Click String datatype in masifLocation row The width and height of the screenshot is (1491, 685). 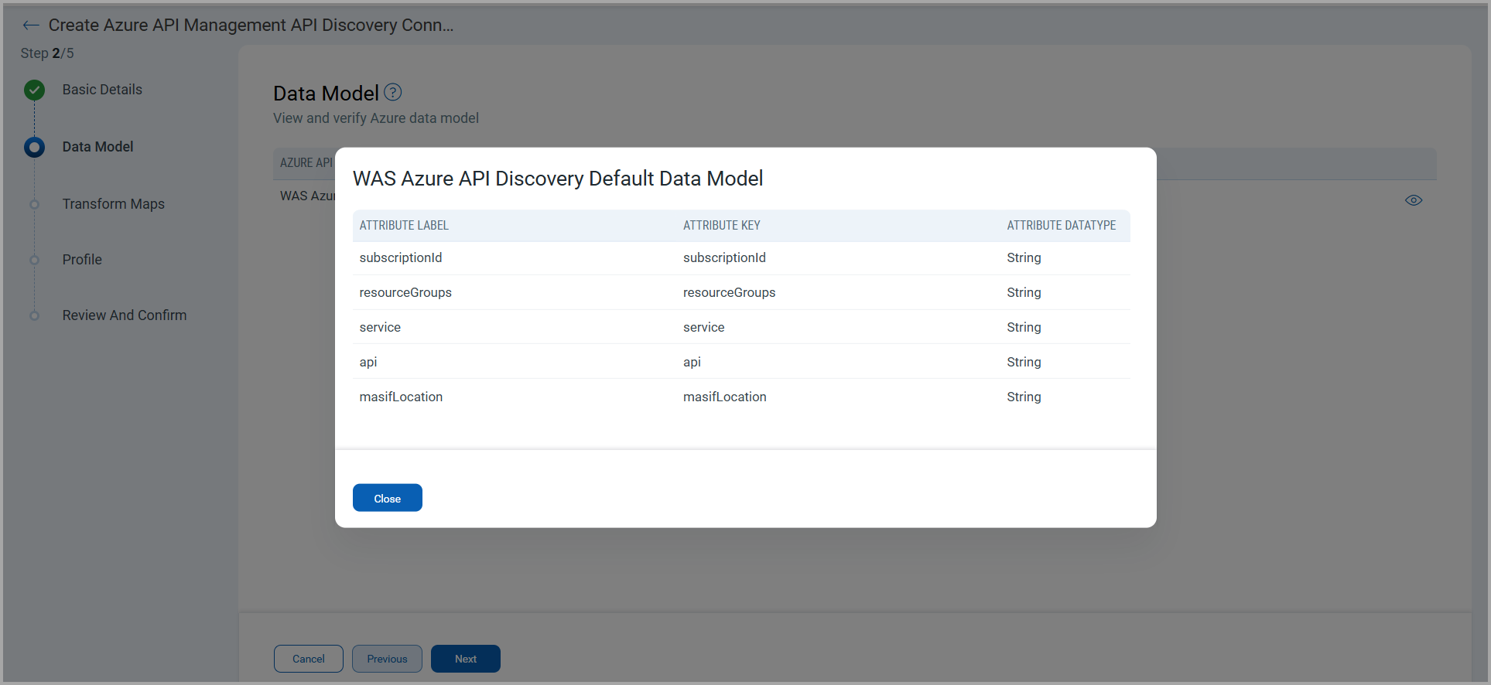pos(1024,397)
